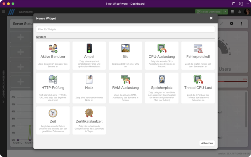Click the Ampel widget title
Screen dimensions: 251x157
tap(89, 57)
